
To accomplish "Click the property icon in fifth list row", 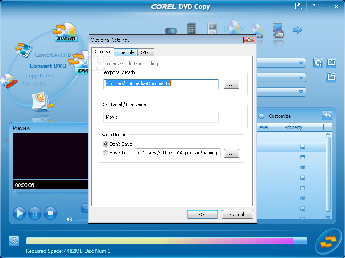I will (x=303, y=188).
